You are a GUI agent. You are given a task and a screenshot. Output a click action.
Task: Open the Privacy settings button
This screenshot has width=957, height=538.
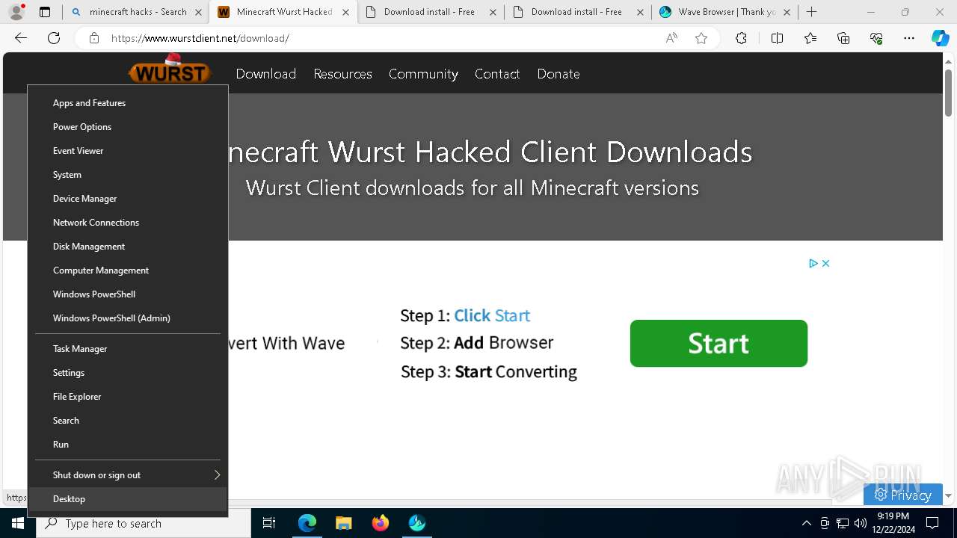pyautogui.click(x=902, y=495)
